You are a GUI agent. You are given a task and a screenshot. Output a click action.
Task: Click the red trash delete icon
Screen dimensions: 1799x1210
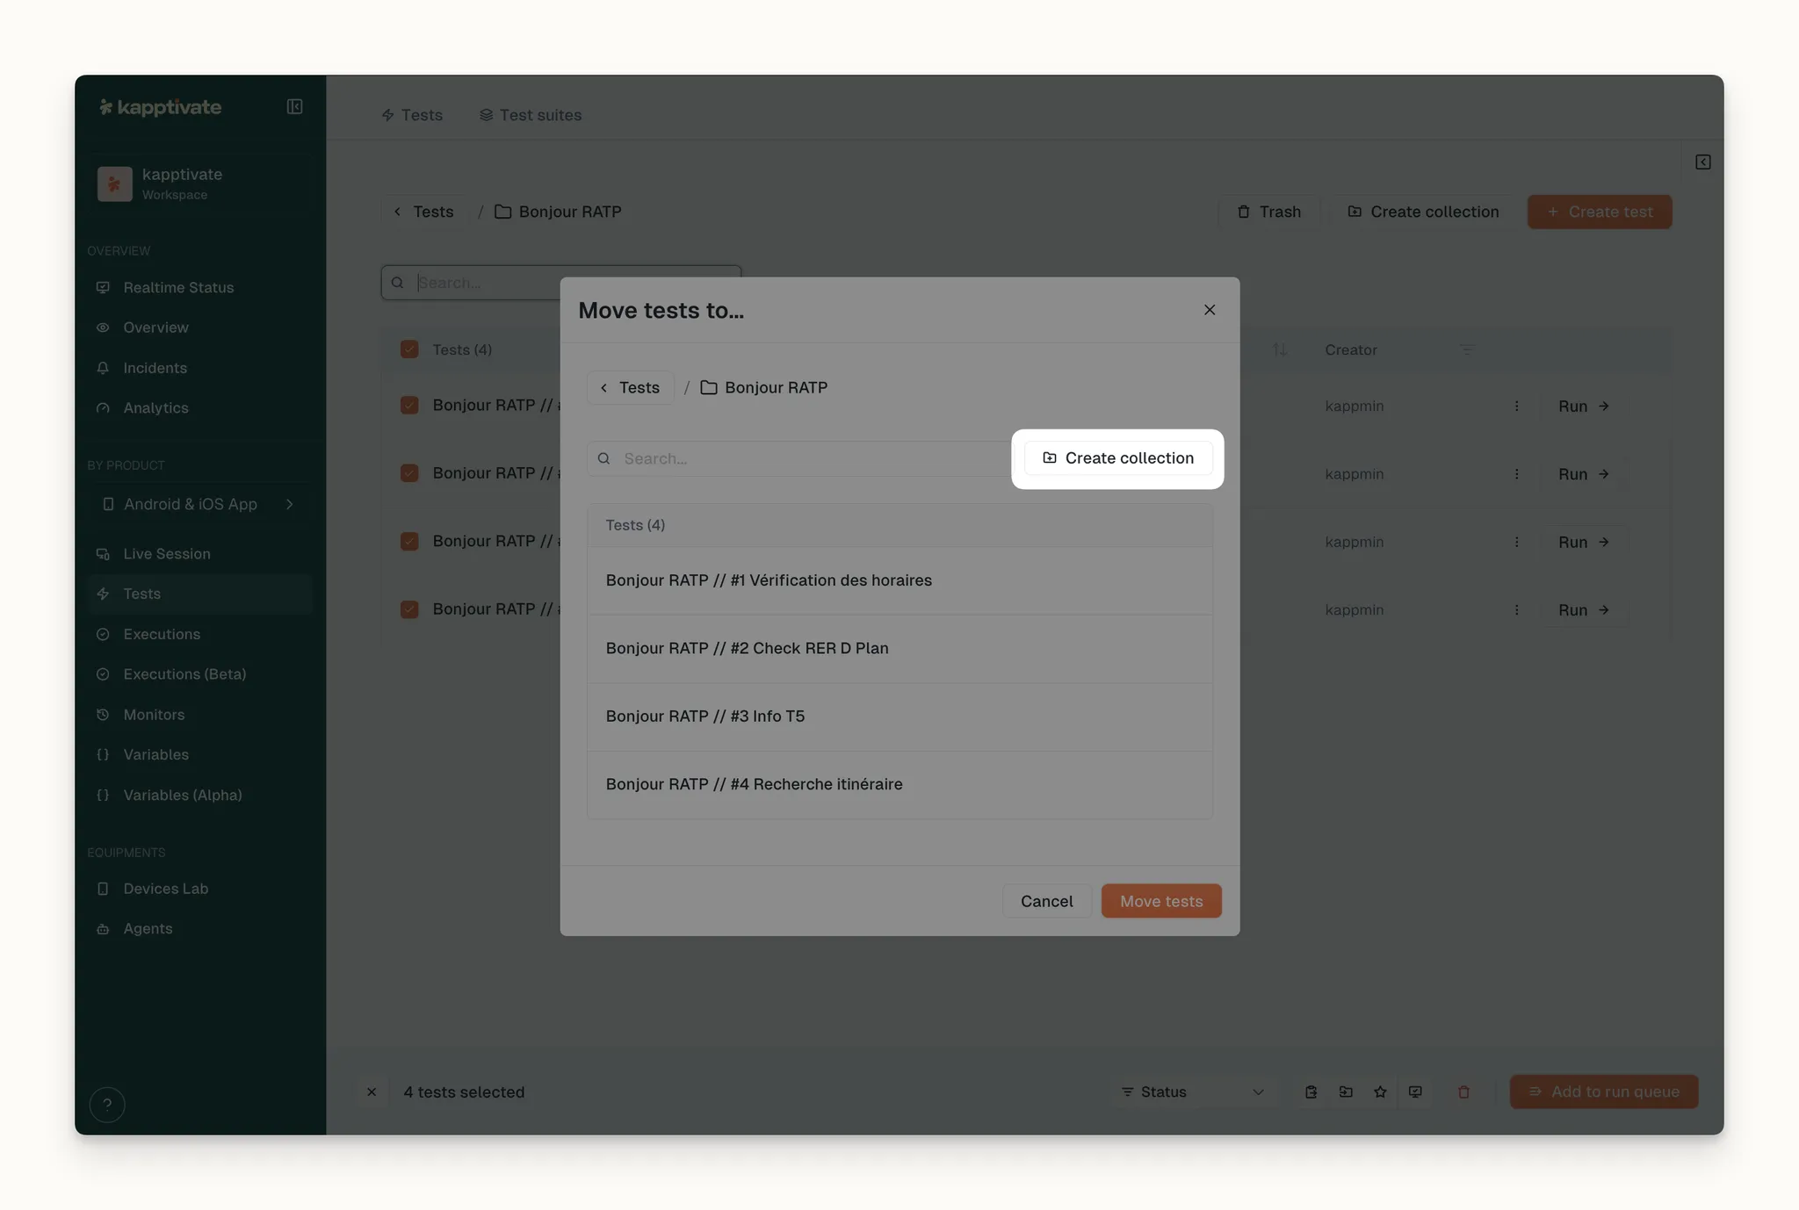[x=1463, y=1091]
